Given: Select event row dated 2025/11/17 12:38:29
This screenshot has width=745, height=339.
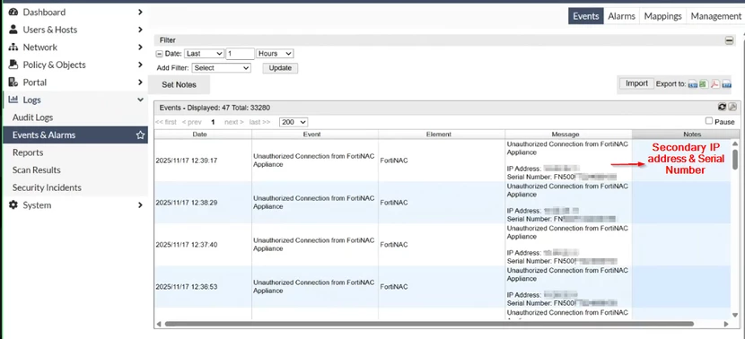Looking at the screenshot, I should click(x=443, y=203).
